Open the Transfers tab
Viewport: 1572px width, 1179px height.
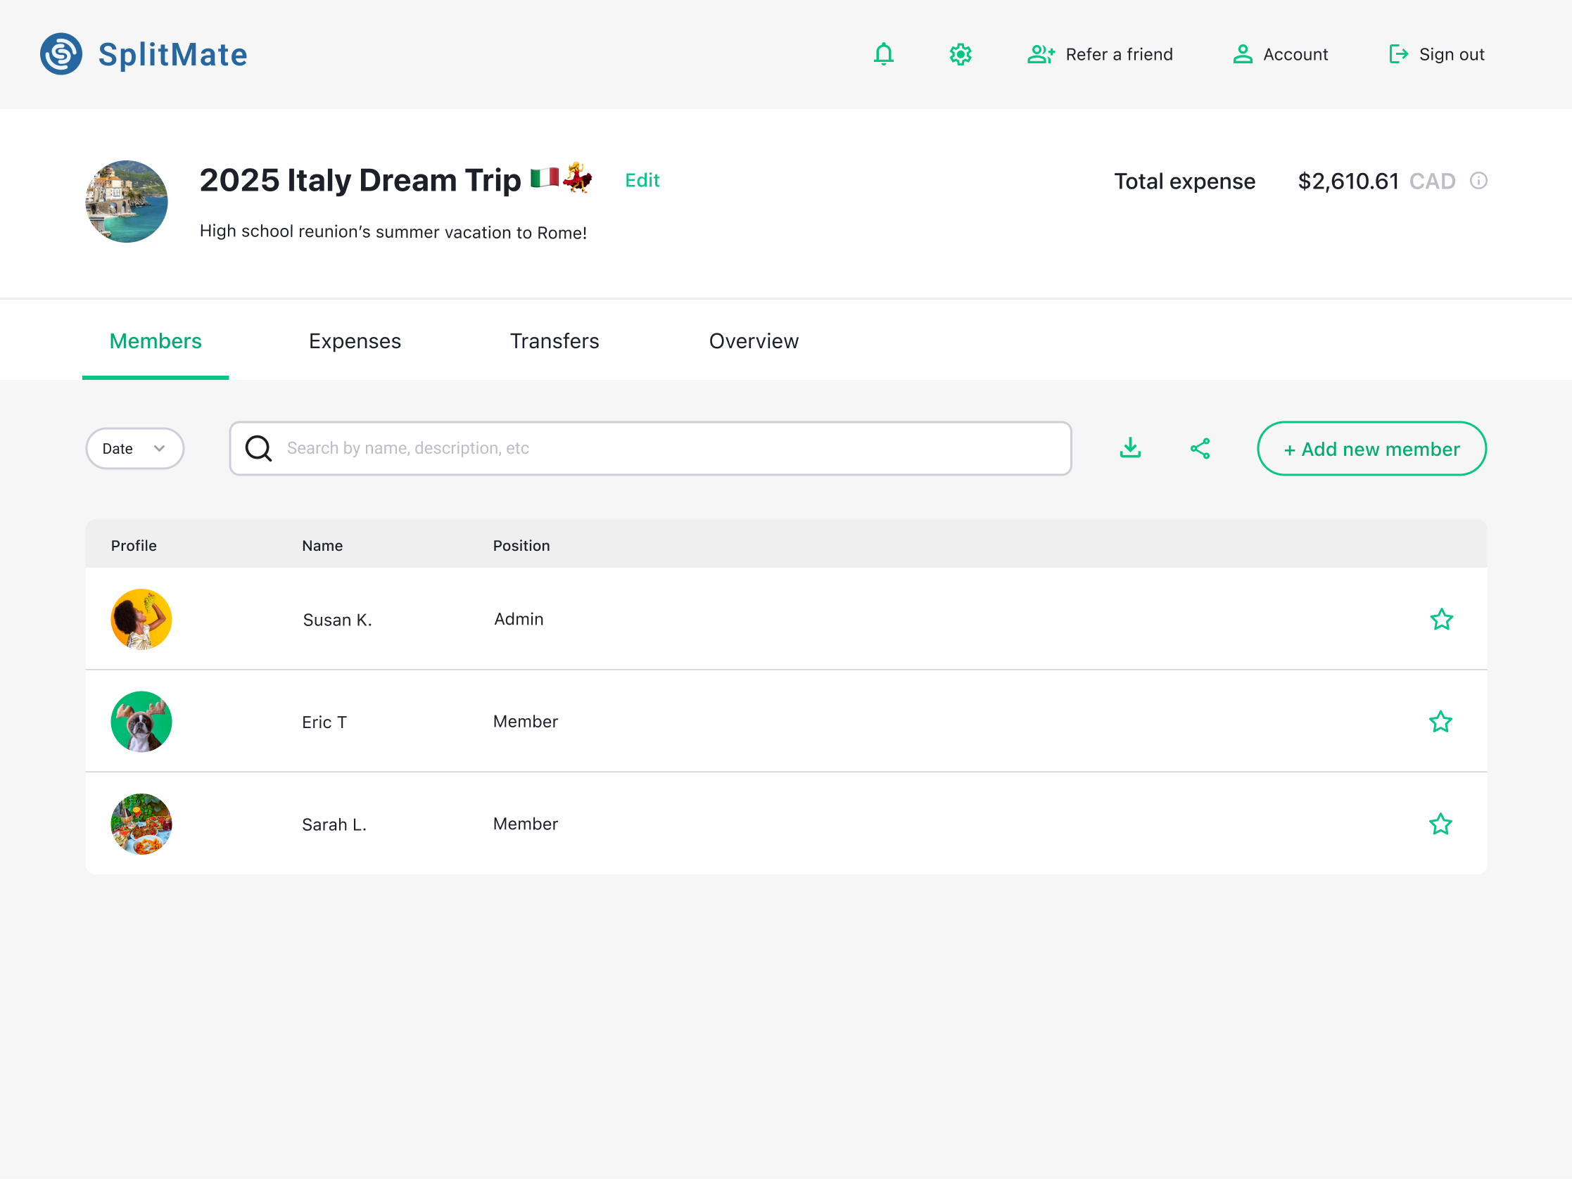(554, 341)
